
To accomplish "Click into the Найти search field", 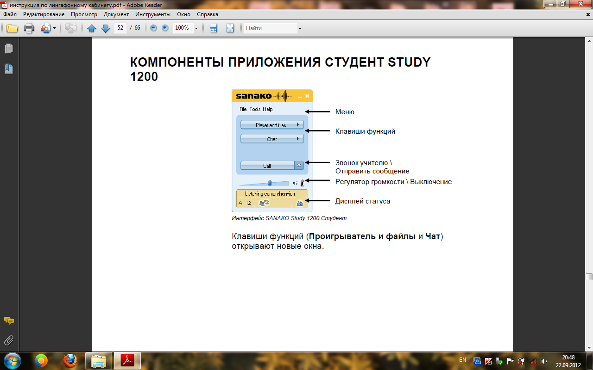I will [x=271, y=28].
